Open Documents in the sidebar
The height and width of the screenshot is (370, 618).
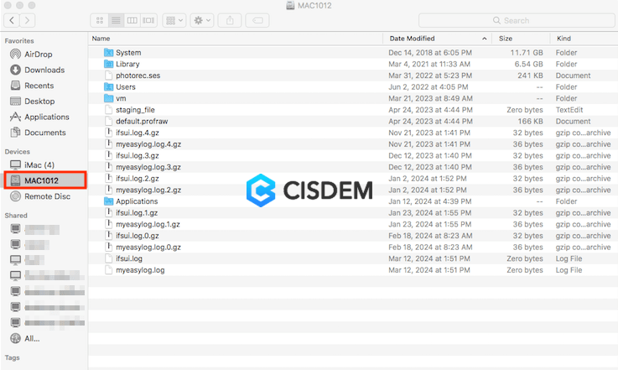[x=45, y=133]
